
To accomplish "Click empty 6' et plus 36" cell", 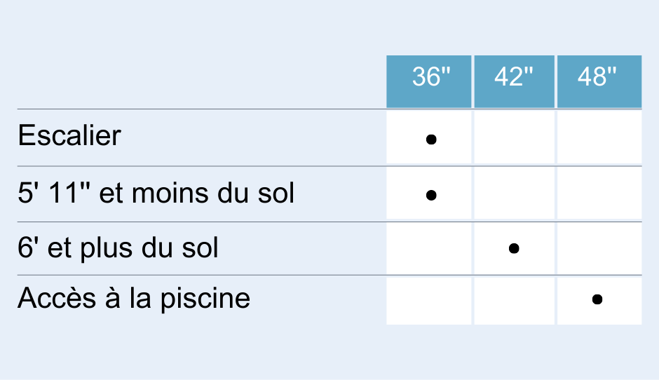I will (x=429, y=248).
